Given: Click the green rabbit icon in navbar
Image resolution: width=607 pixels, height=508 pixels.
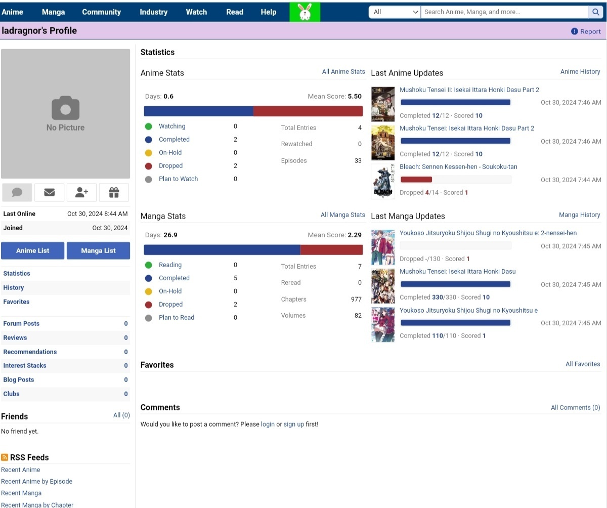Looking at the screenshot, I should [x=305, y=12].
